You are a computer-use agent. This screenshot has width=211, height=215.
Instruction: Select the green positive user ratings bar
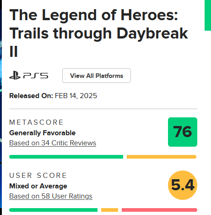click(53, 210)
